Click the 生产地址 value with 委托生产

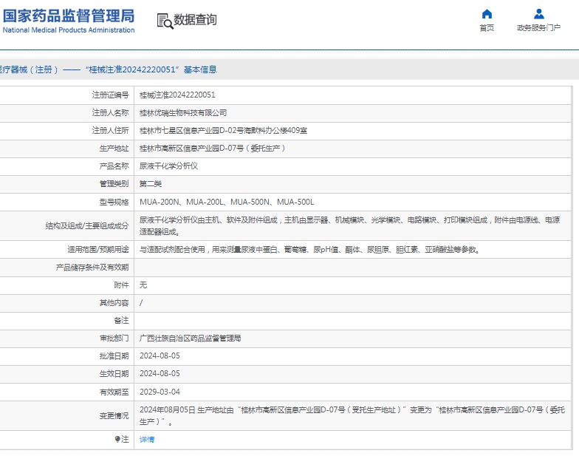pos(213,148)
